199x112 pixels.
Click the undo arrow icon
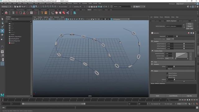tap(22, 7)
